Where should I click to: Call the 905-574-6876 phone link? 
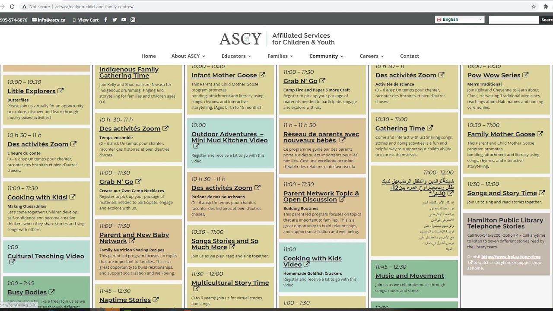click(x=13, y=20)
